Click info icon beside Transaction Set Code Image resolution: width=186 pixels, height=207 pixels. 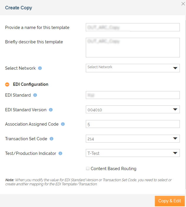click(51, 139)
